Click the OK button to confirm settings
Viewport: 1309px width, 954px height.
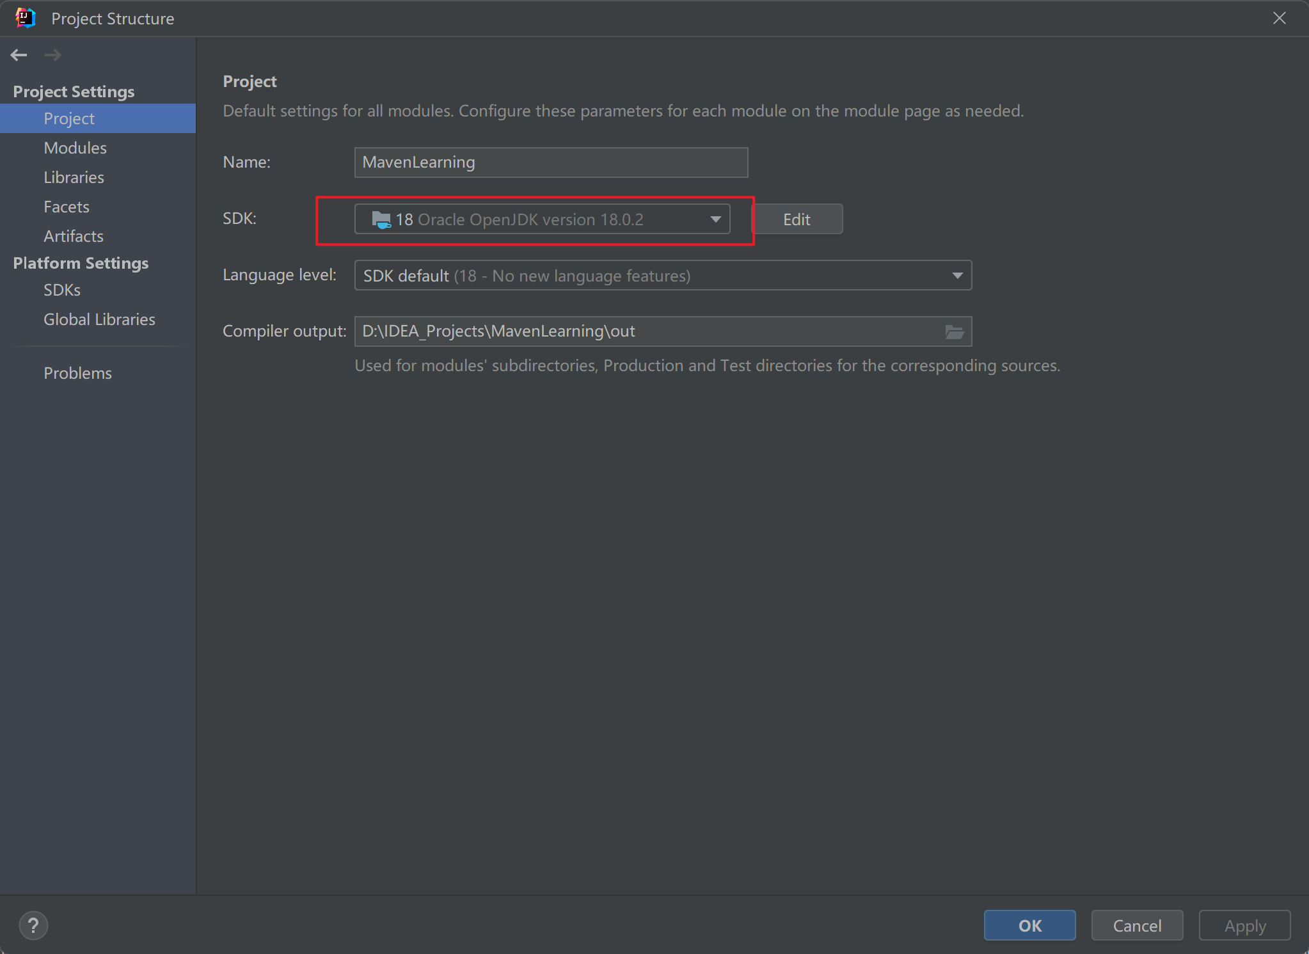pos(1031,925)
